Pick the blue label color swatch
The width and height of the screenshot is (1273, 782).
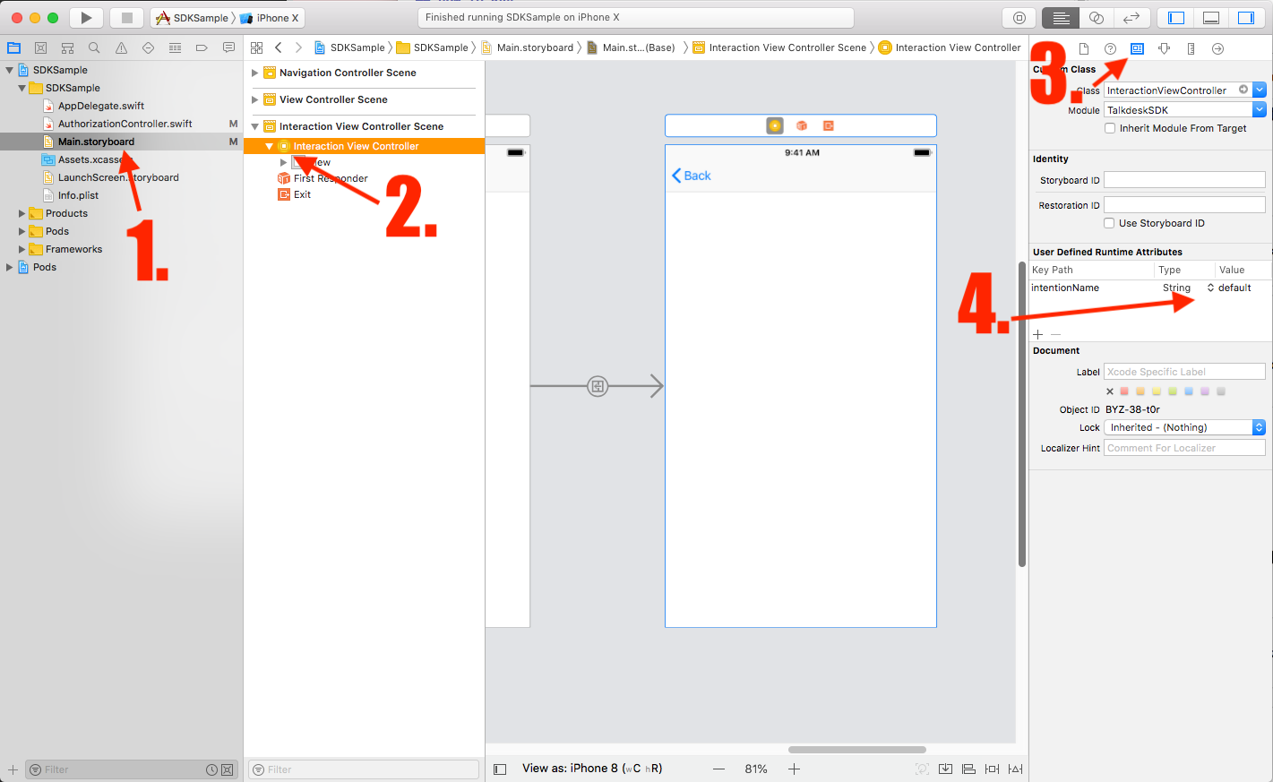pyautogui.click(x=1189, y=391)
